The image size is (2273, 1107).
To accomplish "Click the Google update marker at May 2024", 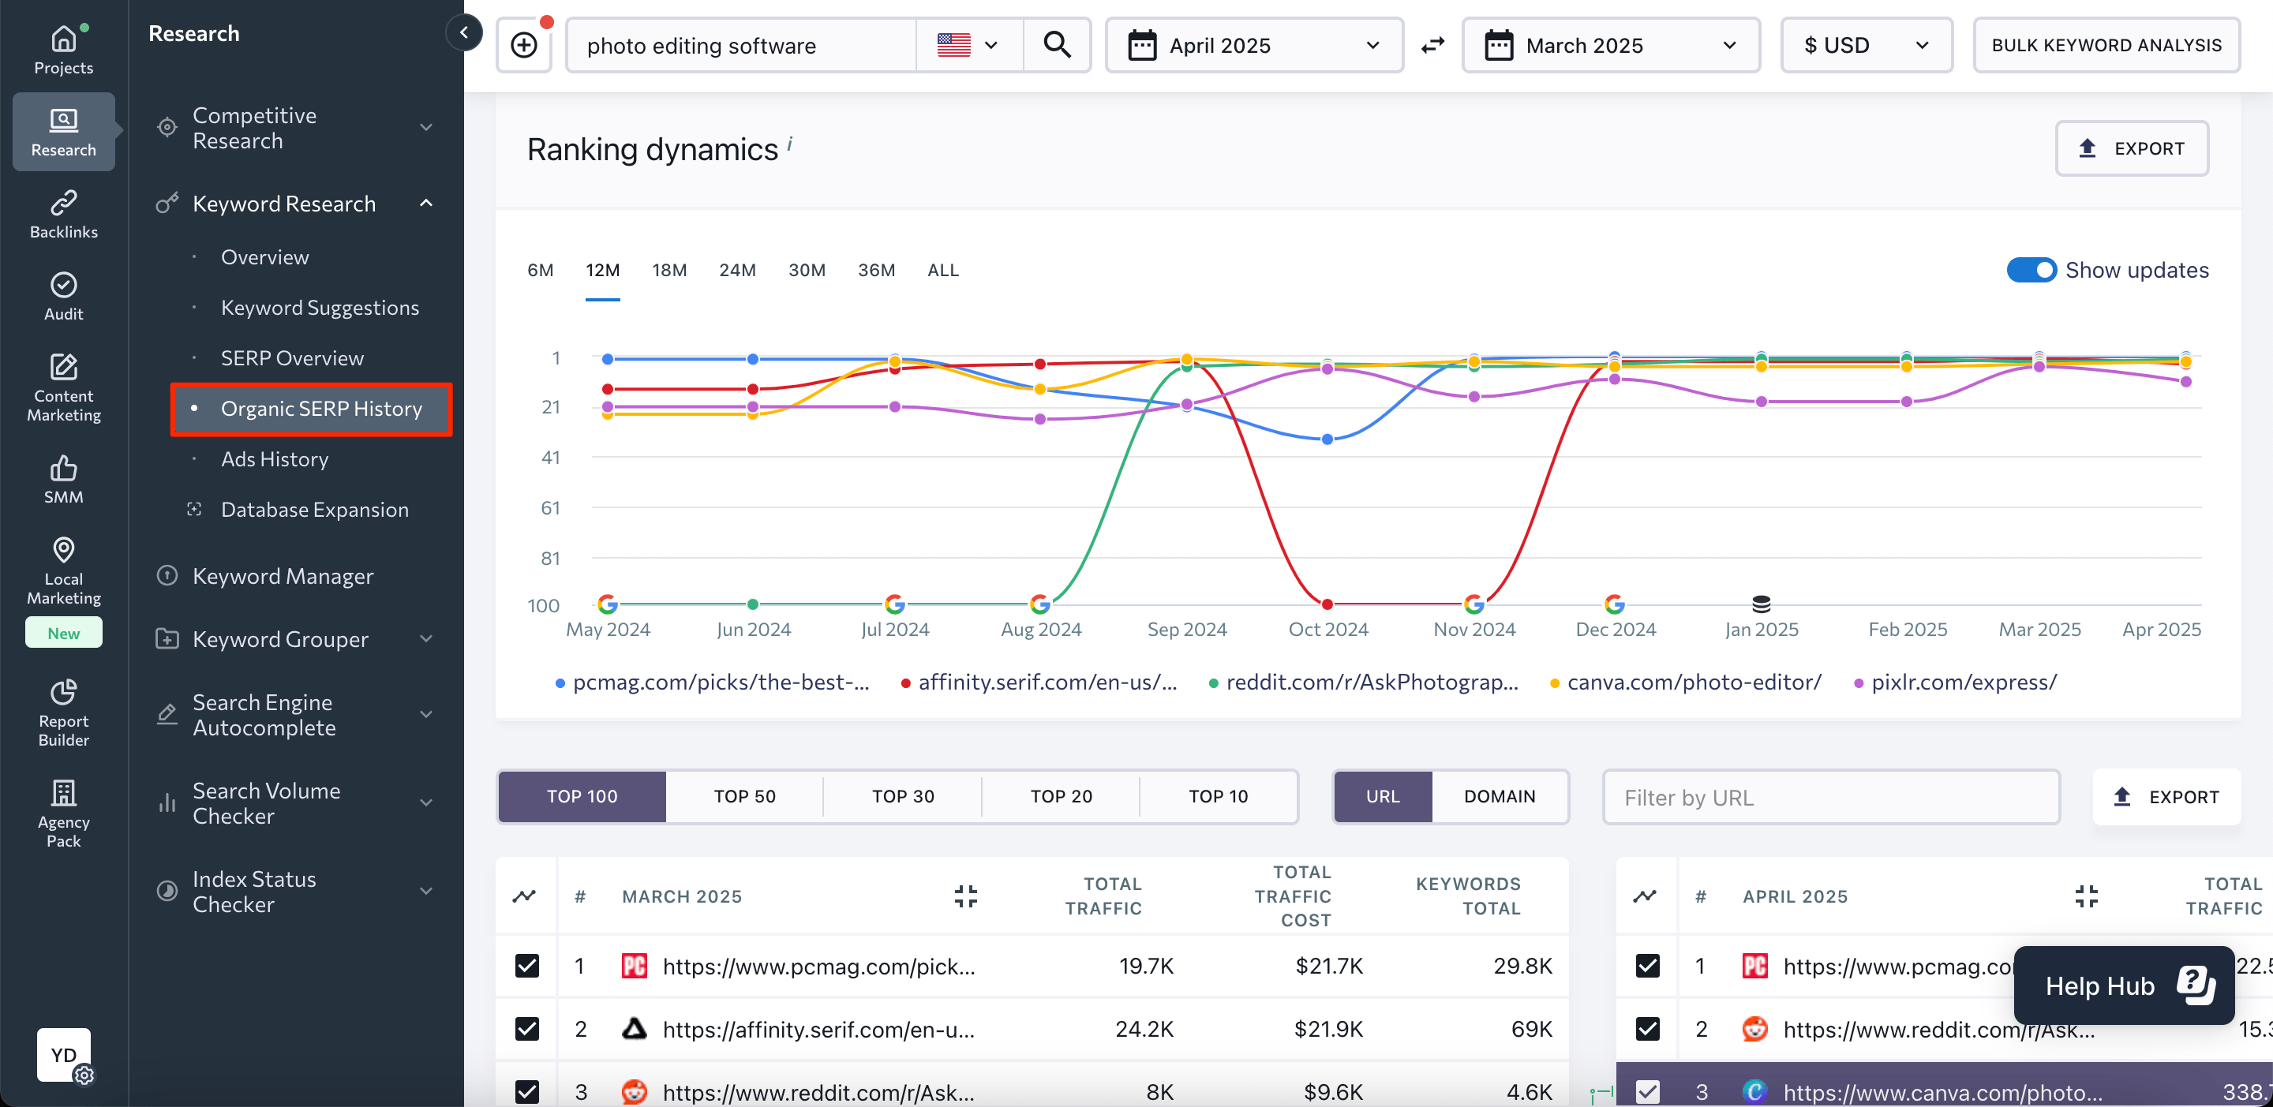I will pos(607,604).
